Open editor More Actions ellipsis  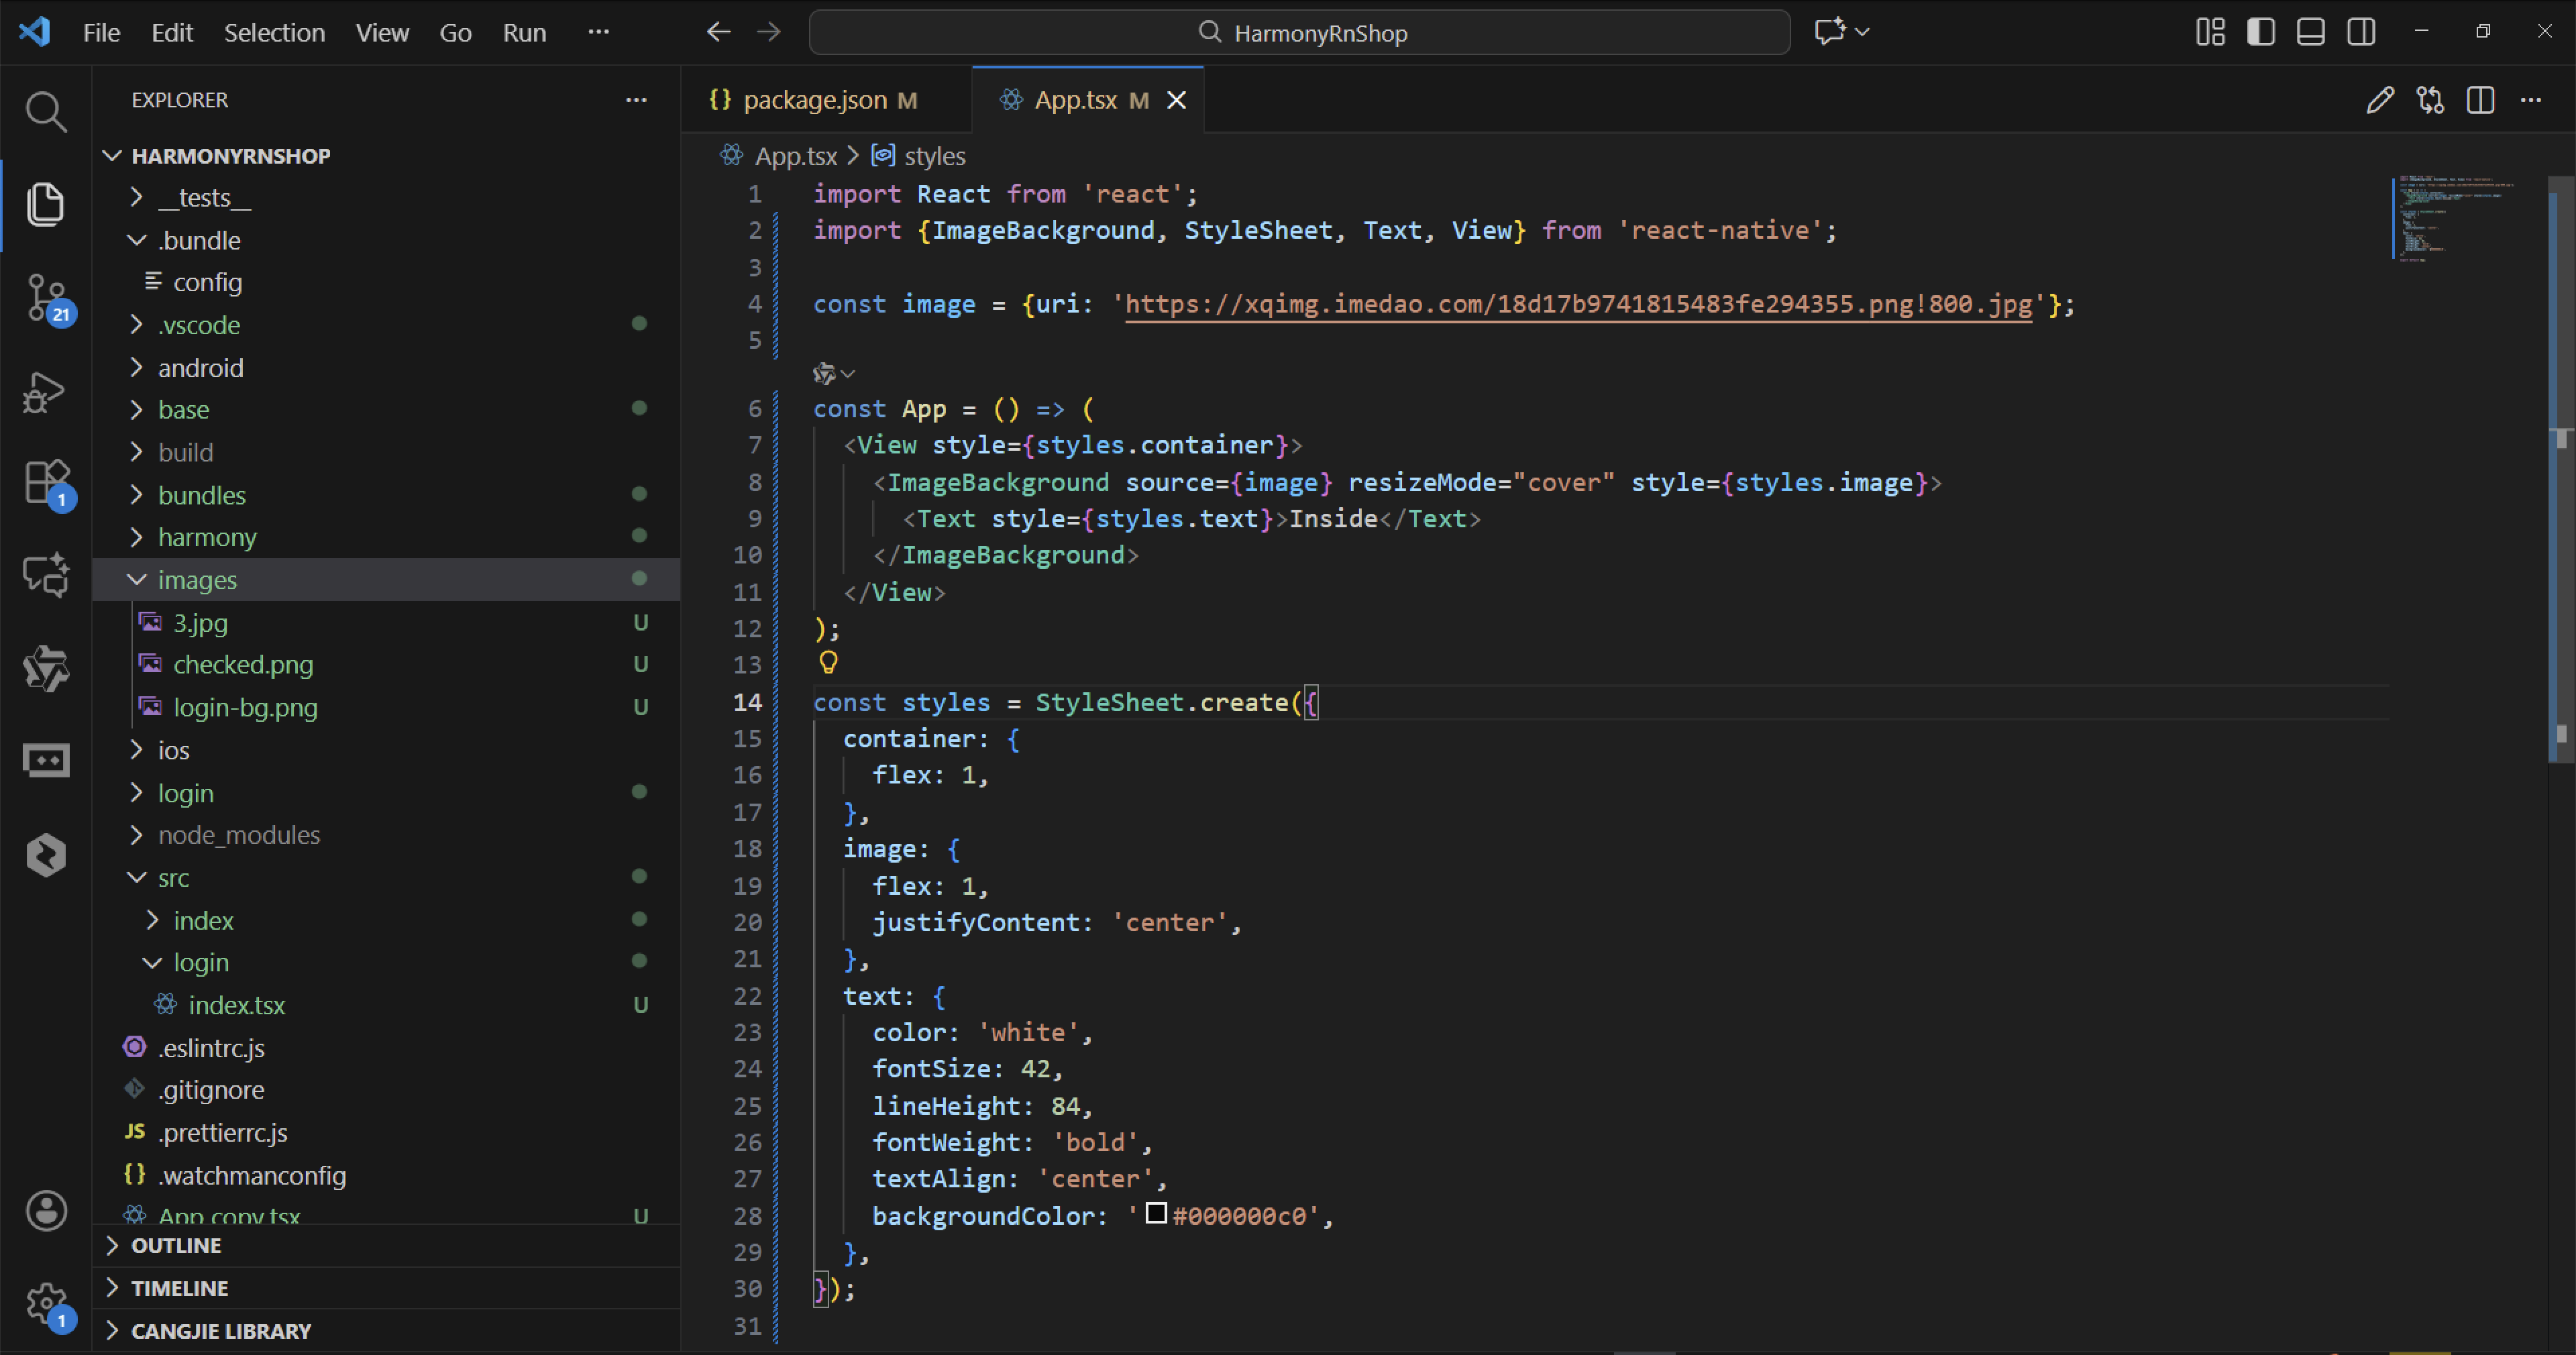[2531, 100]
